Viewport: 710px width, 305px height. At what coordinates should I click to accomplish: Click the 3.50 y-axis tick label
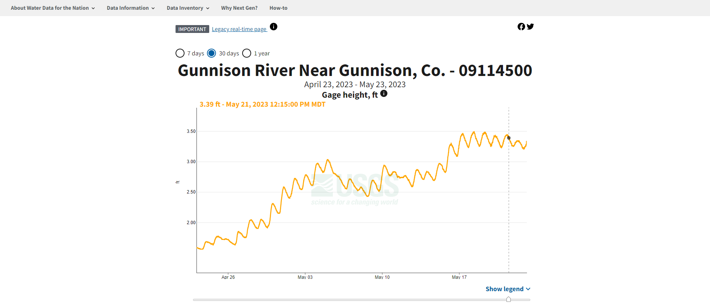[191, 131]
